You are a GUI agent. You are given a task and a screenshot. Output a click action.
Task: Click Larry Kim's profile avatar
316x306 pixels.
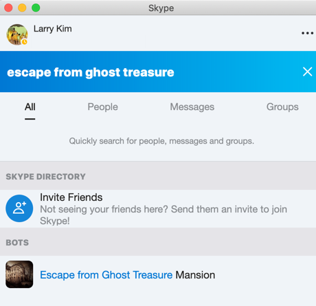click(17, 34)
